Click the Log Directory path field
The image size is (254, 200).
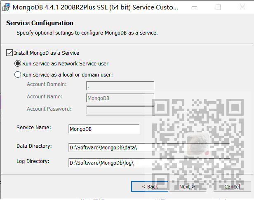149,163
